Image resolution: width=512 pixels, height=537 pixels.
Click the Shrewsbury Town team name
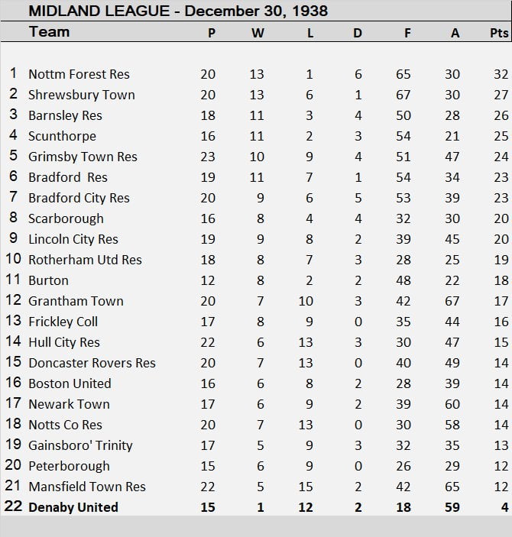pos(81,95)
